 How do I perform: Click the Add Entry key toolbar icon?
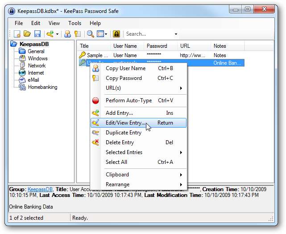tap(50, 34)
